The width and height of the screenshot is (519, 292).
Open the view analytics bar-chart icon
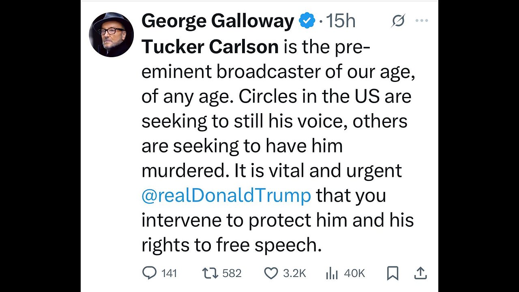[x=332, y=274]
